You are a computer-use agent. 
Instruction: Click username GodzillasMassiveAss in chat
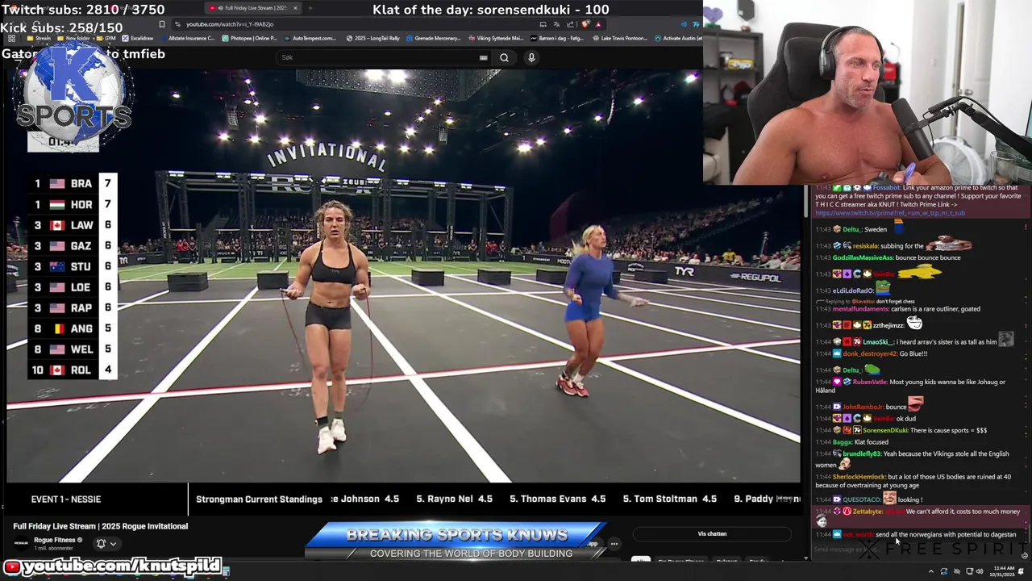pos(863,257)
